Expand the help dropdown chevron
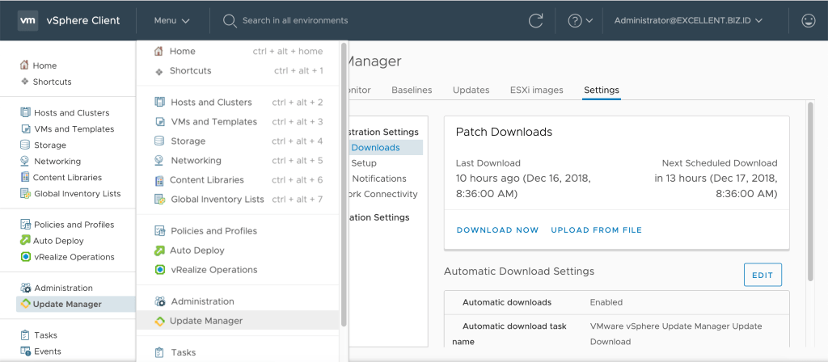Viewport: 828px width, 362px height. 589,20
